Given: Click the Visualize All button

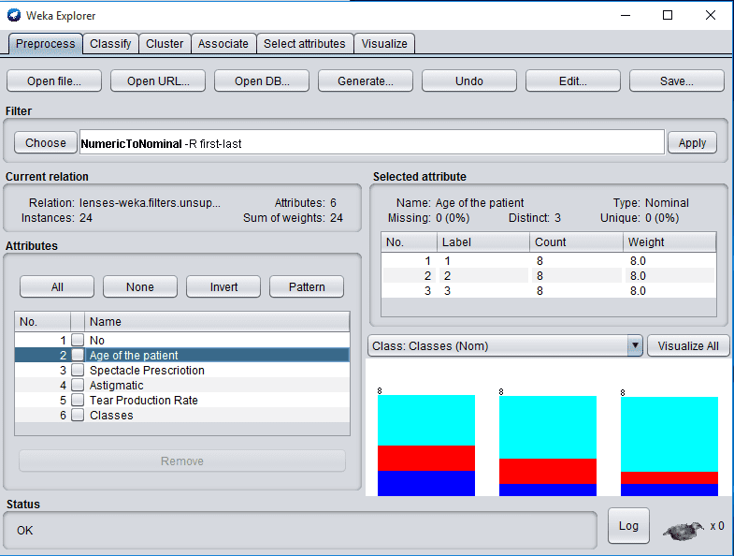Looking at the screenshot, I should point(688,346).
